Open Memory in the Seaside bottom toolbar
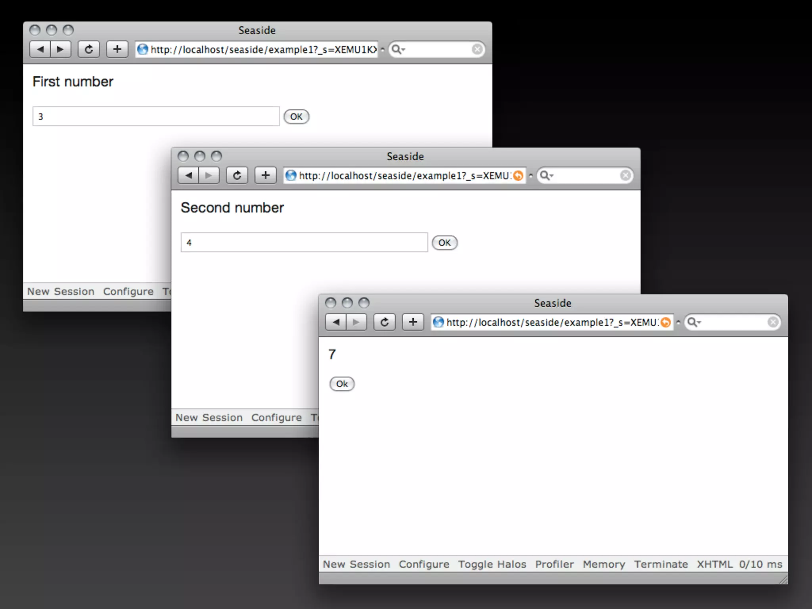 click(603, 564)
